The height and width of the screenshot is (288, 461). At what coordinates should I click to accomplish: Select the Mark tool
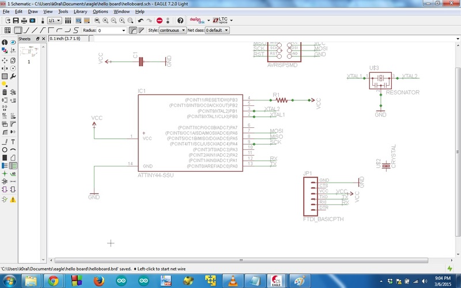tap(13, 51)
